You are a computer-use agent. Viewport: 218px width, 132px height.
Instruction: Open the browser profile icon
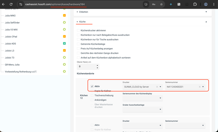206,4
